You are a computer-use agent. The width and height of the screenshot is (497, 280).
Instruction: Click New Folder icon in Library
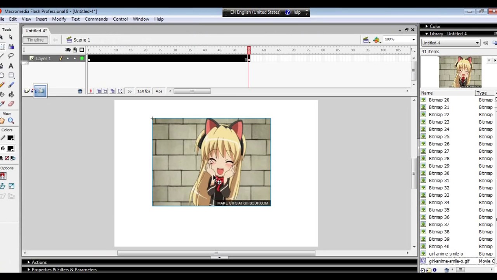pos(429,270)
